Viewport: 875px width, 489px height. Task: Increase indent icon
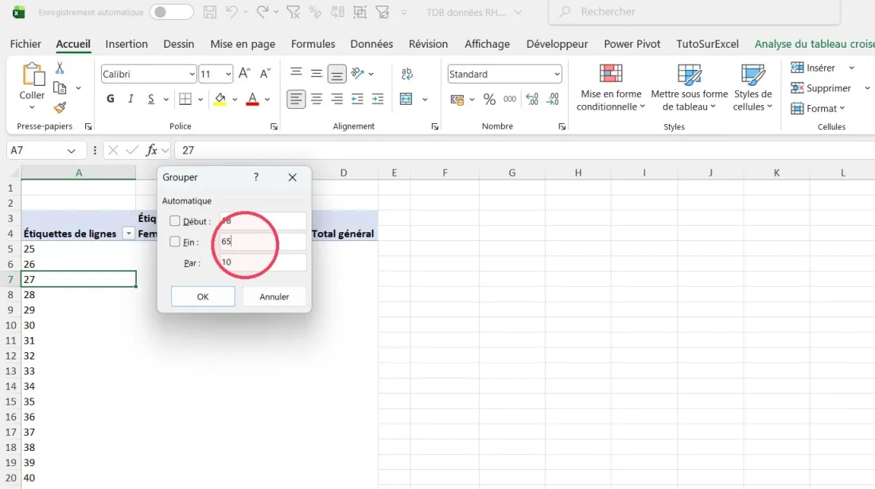tap(378, 99)
